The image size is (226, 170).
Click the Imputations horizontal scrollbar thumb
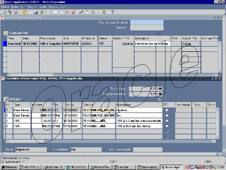26,141
